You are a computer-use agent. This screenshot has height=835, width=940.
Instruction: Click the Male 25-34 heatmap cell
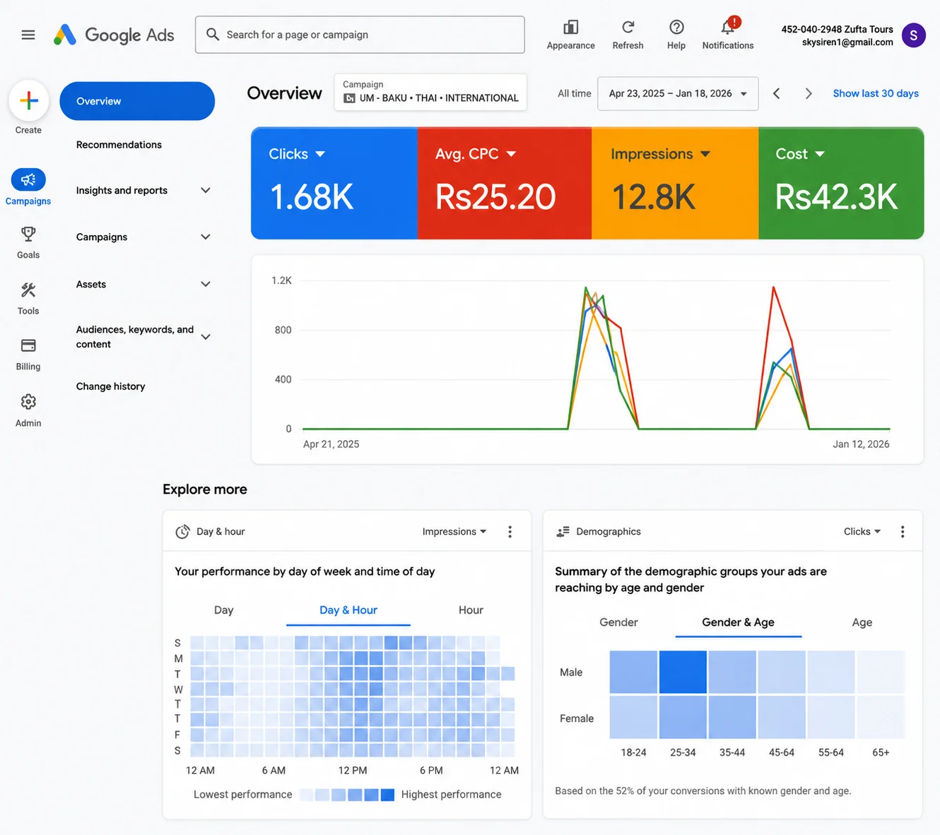(683, 672)
